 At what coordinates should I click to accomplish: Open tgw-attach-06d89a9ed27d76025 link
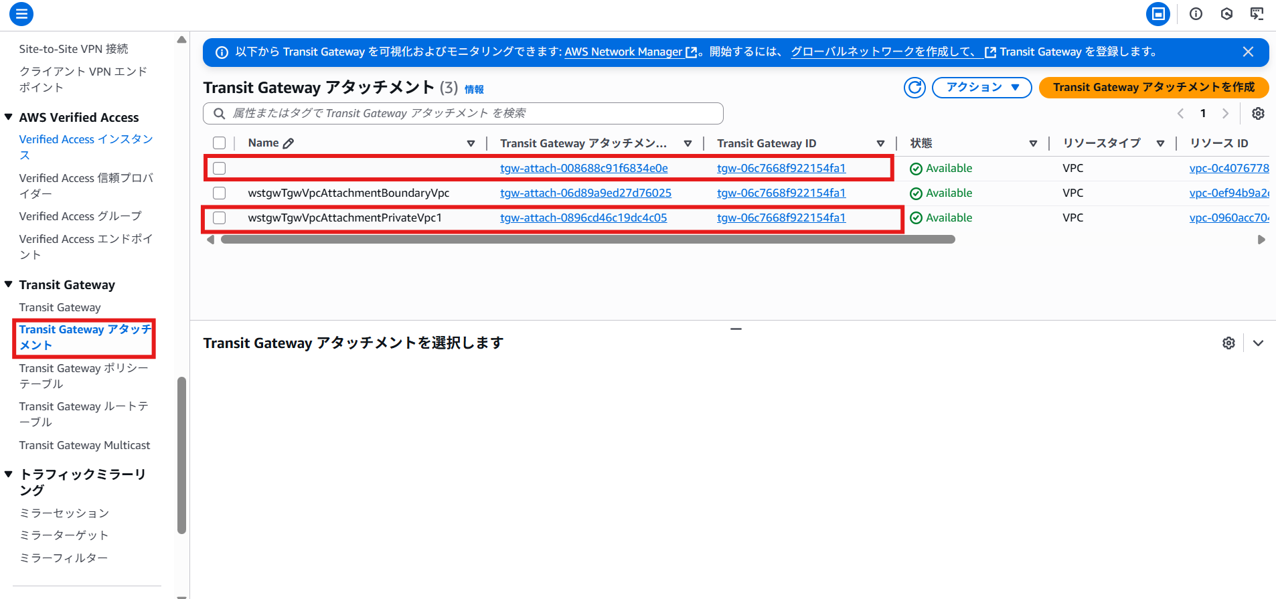pos(586,193)
